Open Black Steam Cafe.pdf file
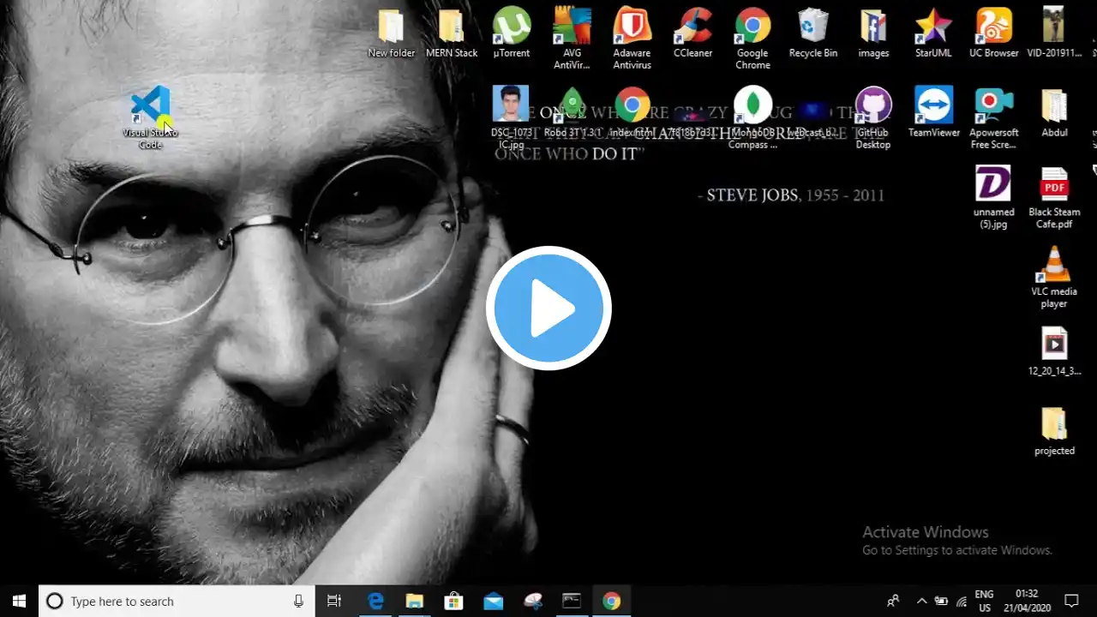 1054,198
